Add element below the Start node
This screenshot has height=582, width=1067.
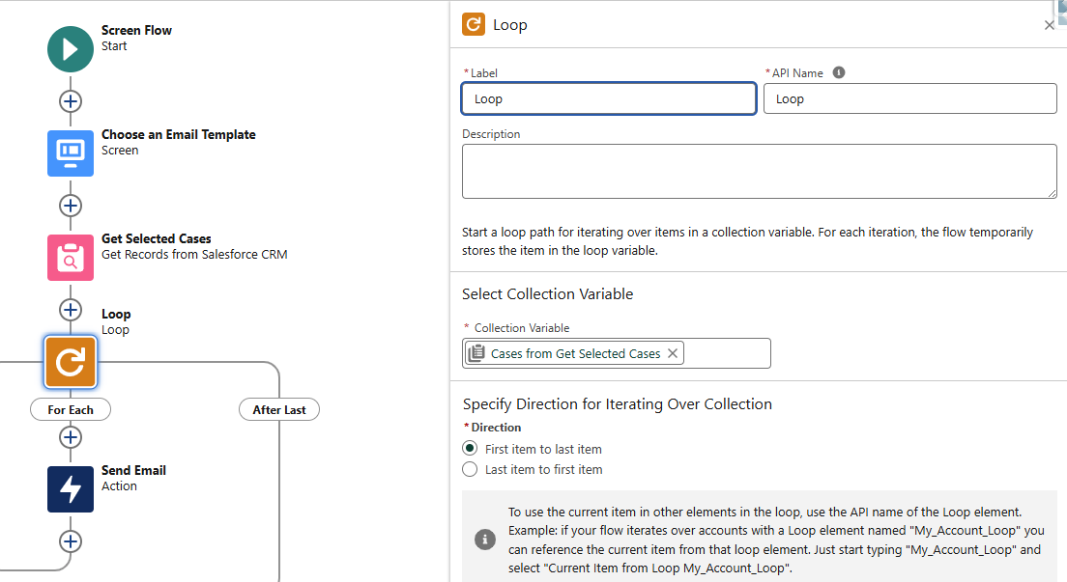[x=71, y=101]
